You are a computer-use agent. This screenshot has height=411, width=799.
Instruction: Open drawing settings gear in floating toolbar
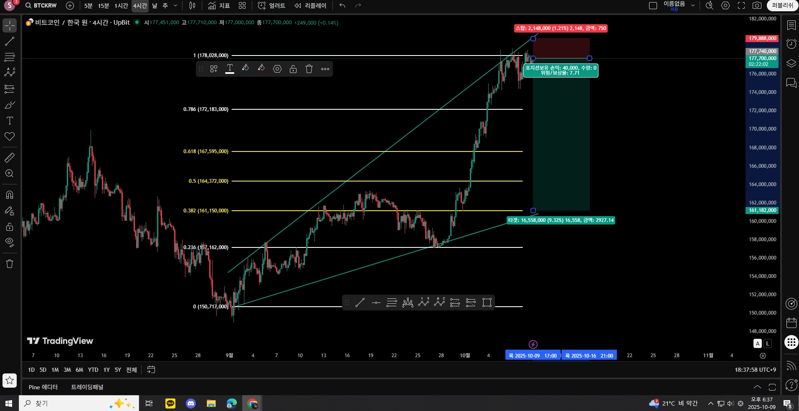[x=277, y=69]
